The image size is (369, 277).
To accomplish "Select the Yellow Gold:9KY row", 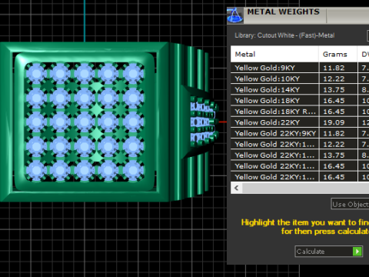I will point(300,68).
